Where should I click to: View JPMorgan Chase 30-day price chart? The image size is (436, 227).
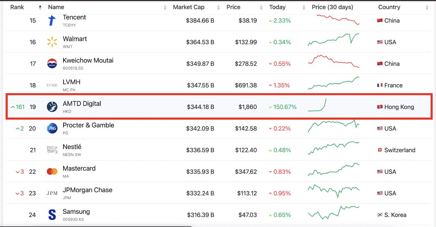[x=333, y=191]
